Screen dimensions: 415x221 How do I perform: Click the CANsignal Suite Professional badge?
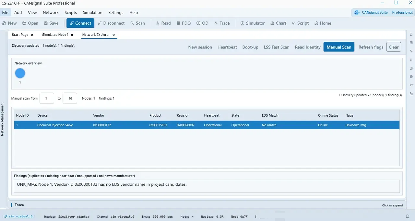(383, 12)
